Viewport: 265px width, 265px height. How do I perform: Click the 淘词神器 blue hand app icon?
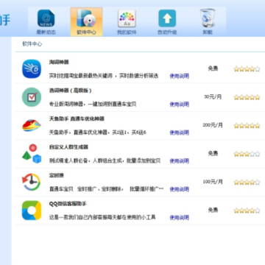point(32,68)
